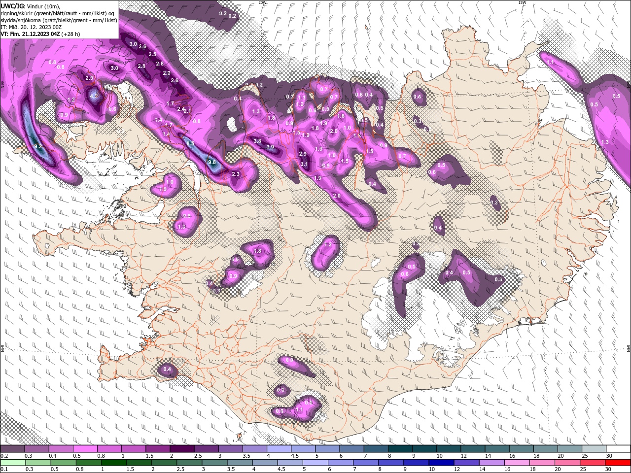Screen dimensions: 631x473
Task: Pick the dull purple 0.2–0.3 swatch, upper scale
Action: point(12,449)
